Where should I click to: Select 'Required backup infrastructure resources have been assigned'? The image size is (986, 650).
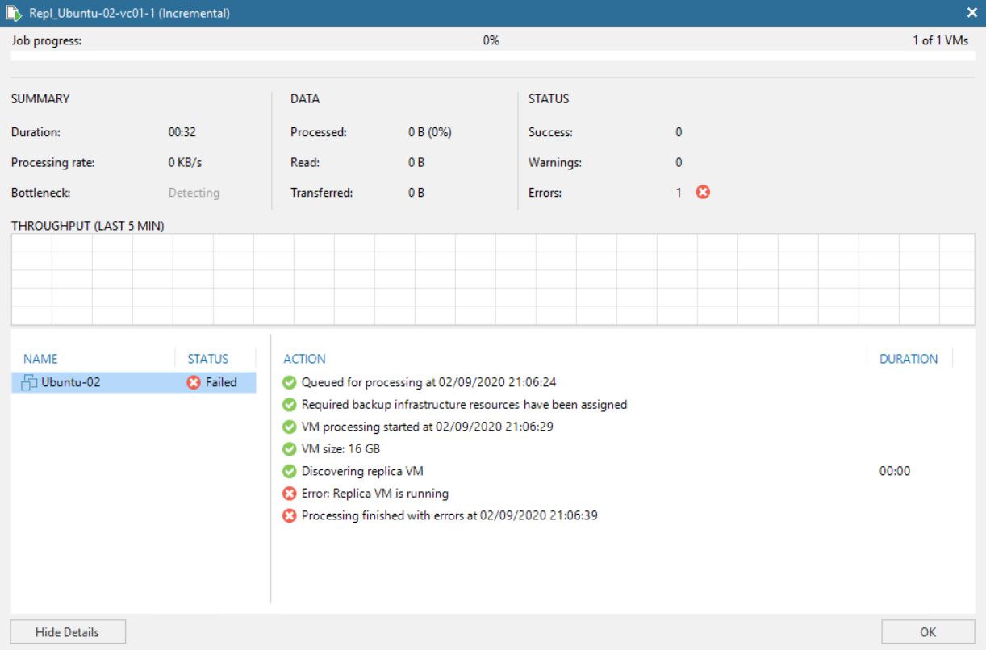click(464, 405)
